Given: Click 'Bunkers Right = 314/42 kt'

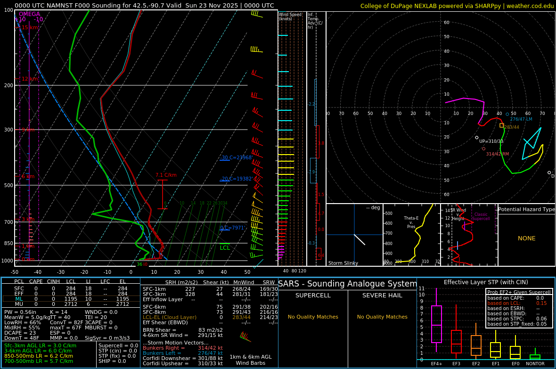Looking at the screenshot, I should pyautogui.click(x=183, y=348).
